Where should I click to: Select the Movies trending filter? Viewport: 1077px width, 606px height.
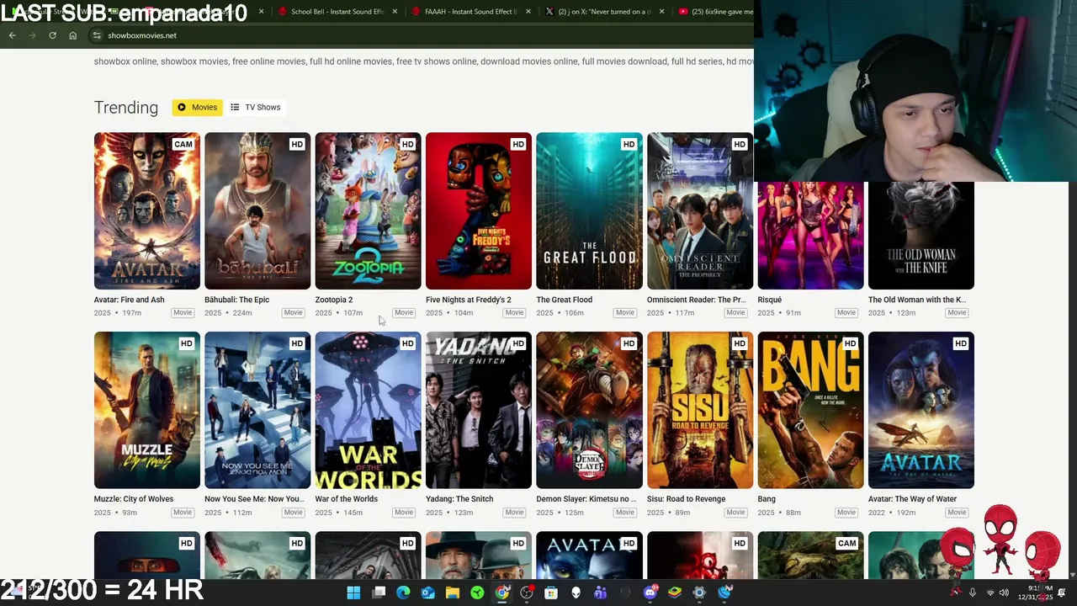tap(197, 107)
